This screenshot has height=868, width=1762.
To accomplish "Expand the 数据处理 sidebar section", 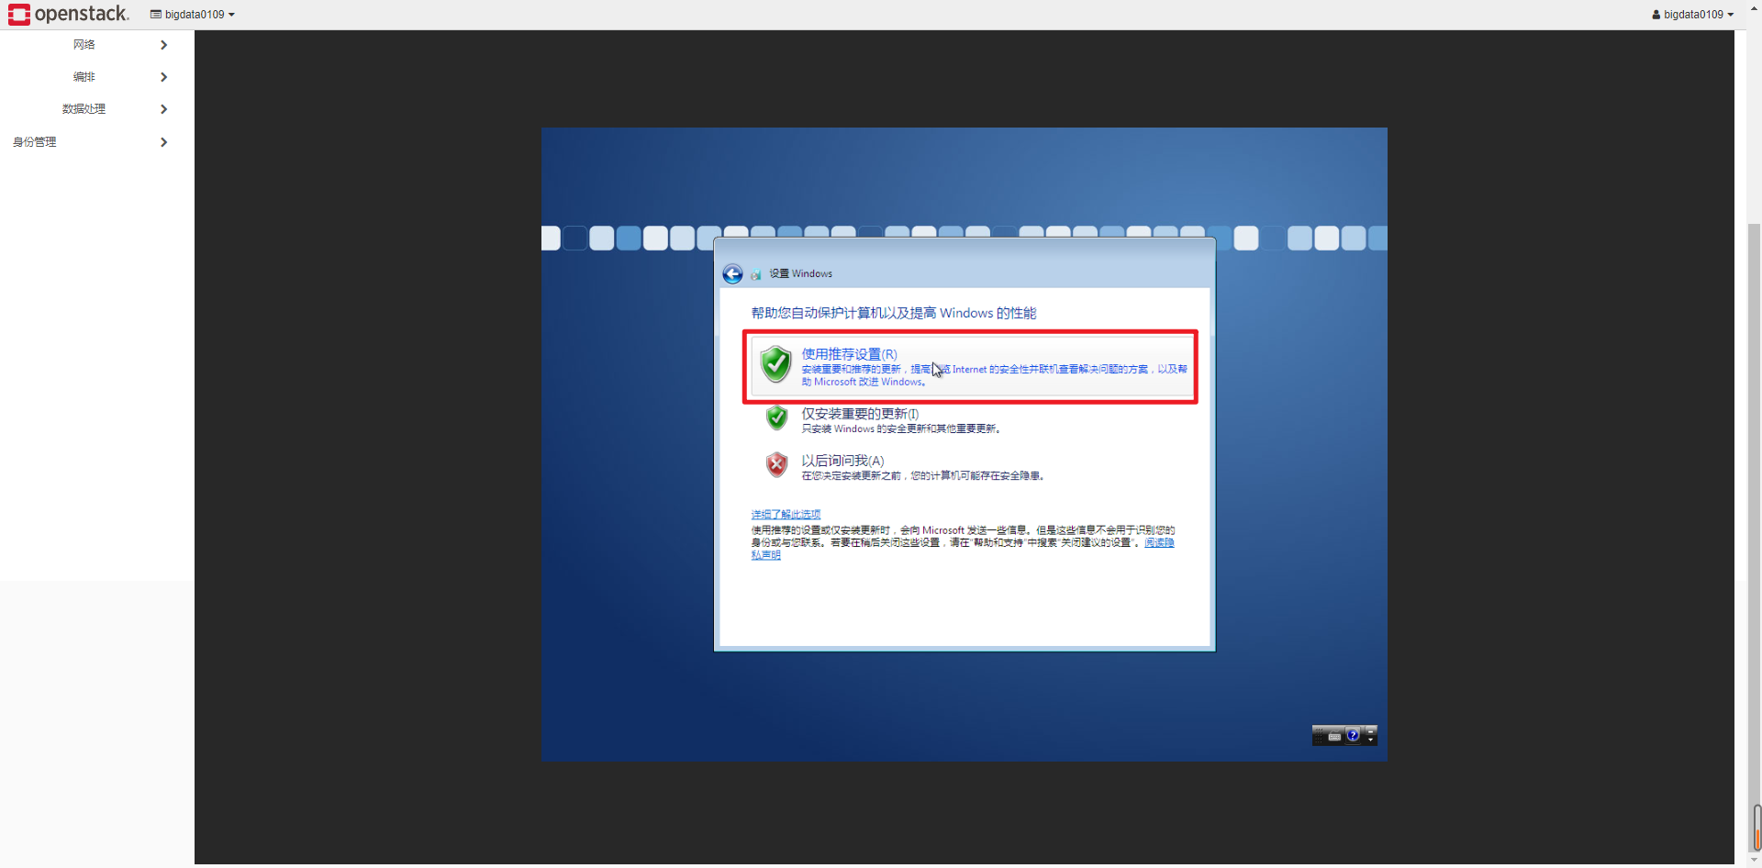I will point(96,109).
